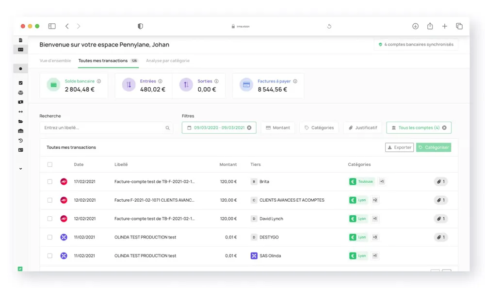Click the info icon beside Factures à payer

[295, 81]
